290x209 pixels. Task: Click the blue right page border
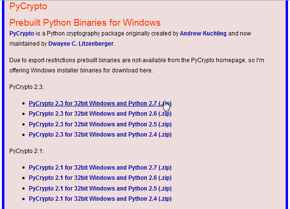(287, 104)
